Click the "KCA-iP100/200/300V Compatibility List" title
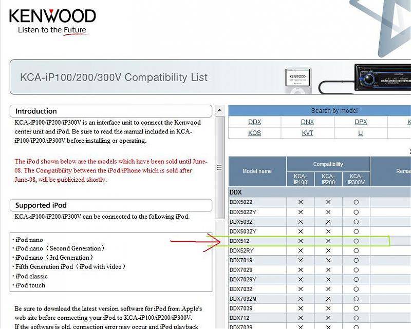The height and width of the screenshot is (329, 411). point(114,78)
